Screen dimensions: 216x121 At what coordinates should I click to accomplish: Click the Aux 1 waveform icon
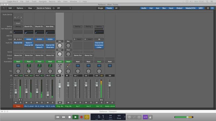pyautogui.click(x=78, y=66)
